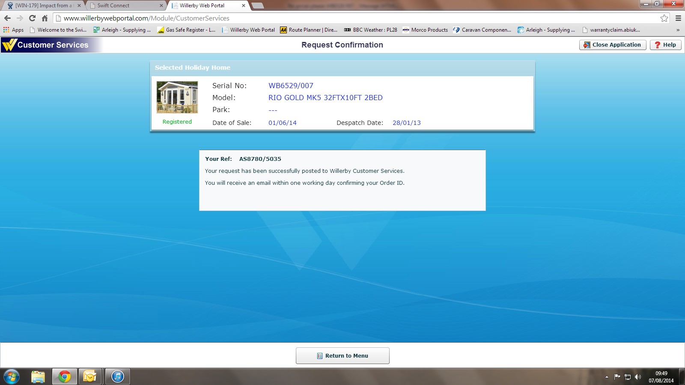Screen dimensions: 685x385
Task: Open the Apps bookmarks shortcut
Action: pyautogui.click(x=13, y=30)
